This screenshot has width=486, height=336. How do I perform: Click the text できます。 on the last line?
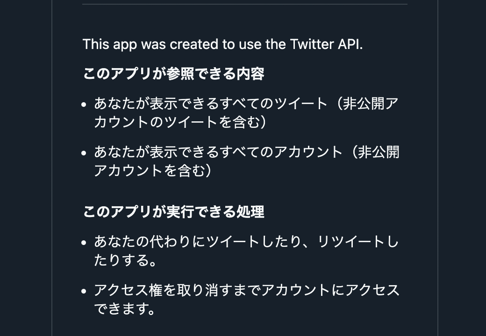[x=125, y=308]
